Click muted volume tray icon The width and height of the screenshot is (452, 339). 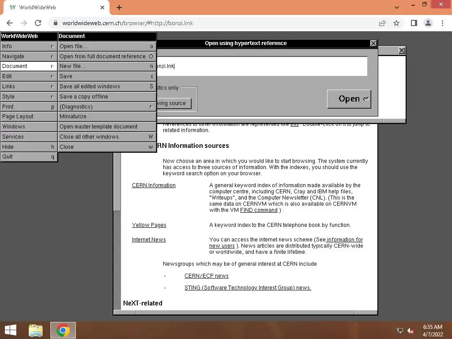[x=411, y=331]
